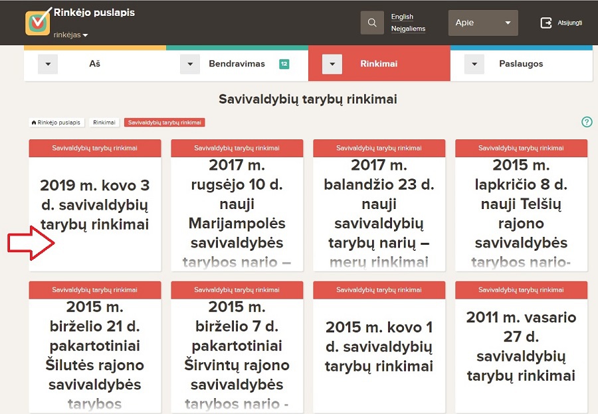The image size is (598, 414).
Task: Select the Aš tab
Action: (95, 64)
